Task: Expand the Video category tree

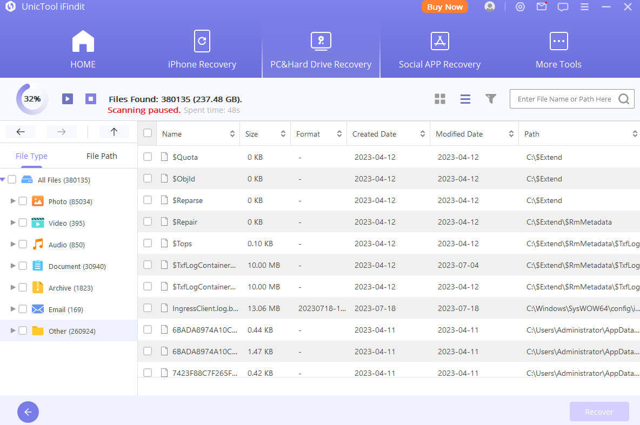Action: [13, 222]
